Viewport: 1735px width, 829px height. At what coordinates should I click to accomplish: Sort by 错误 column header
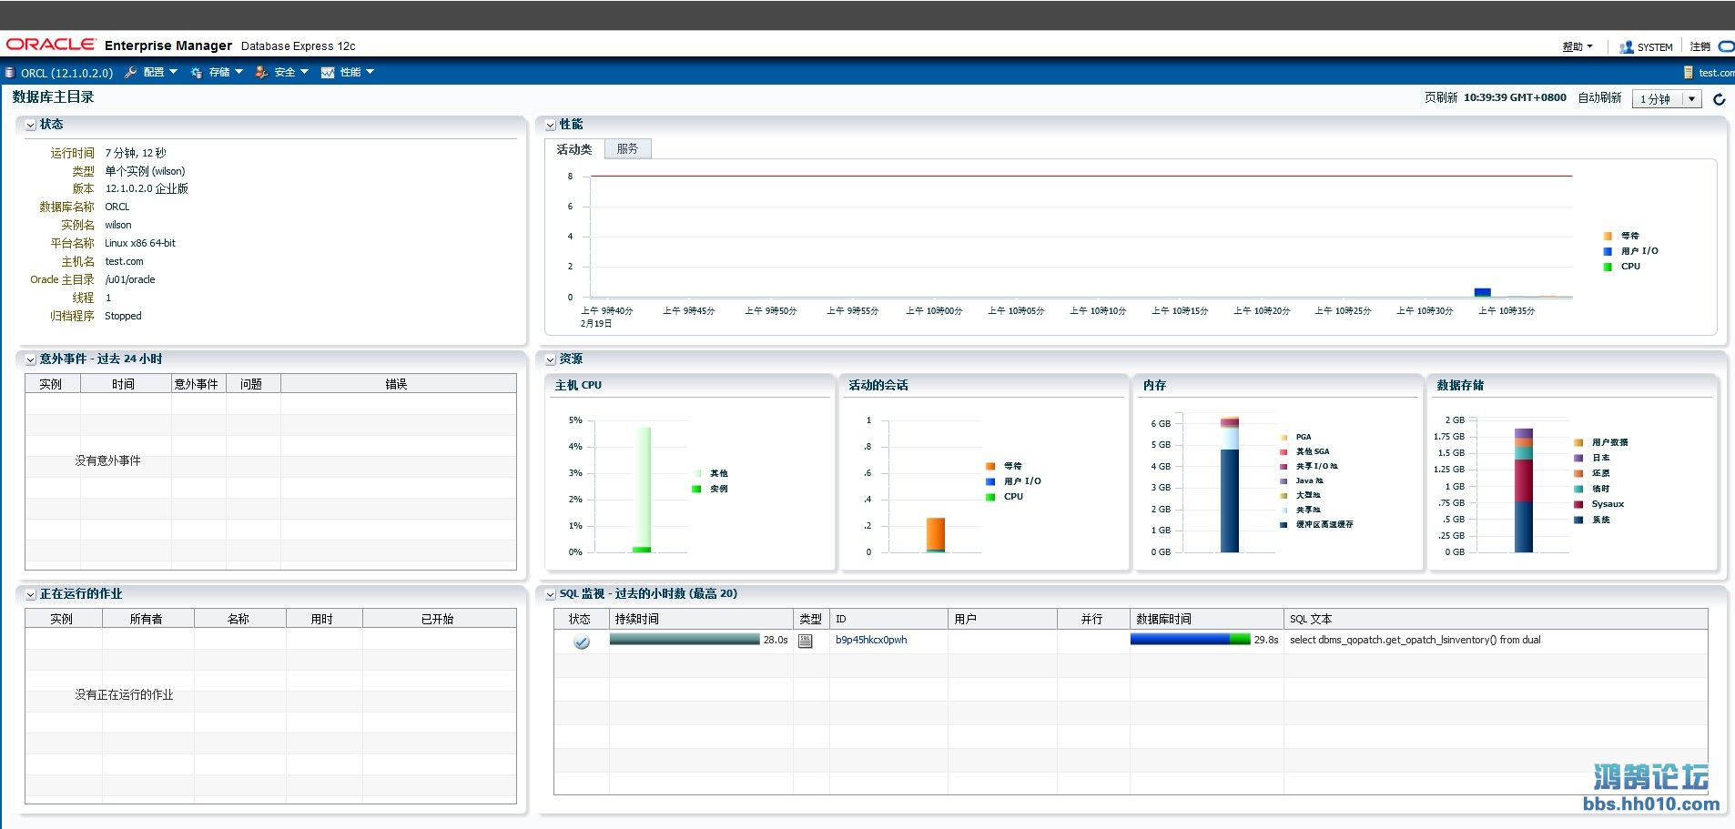(398, 384)
